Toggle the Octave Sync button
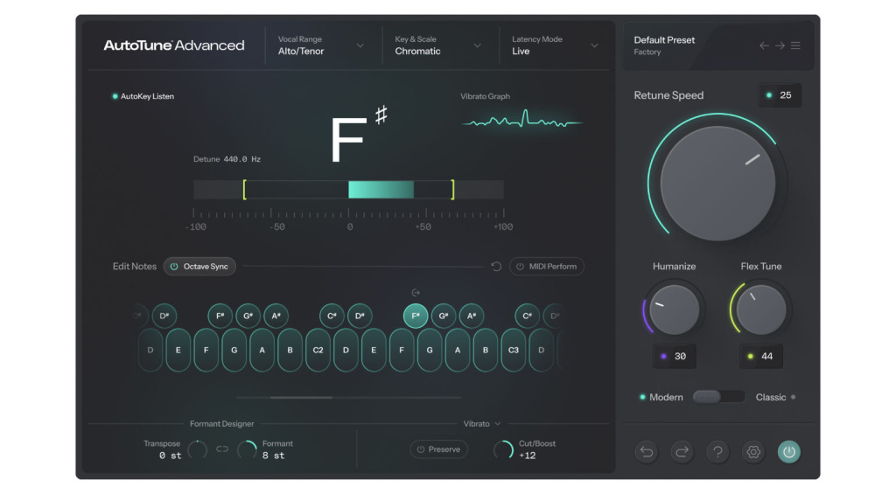The height and width of the screenshot is (494, 896). click(x=199, y=267)
